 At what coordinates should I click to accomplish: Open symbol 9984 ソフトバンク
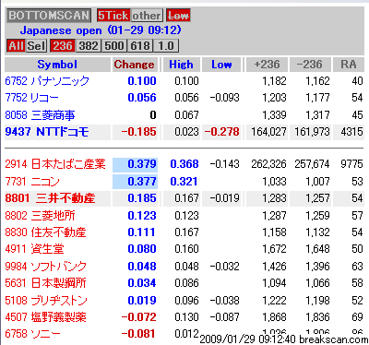pyautogui.click(x=45, y=267)
